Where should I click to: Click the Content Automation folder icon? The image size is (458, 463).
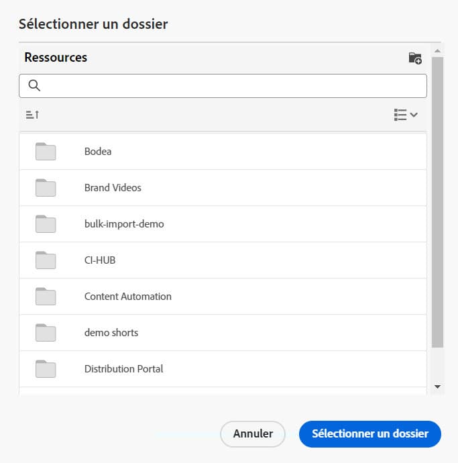[x=46, y=297]
